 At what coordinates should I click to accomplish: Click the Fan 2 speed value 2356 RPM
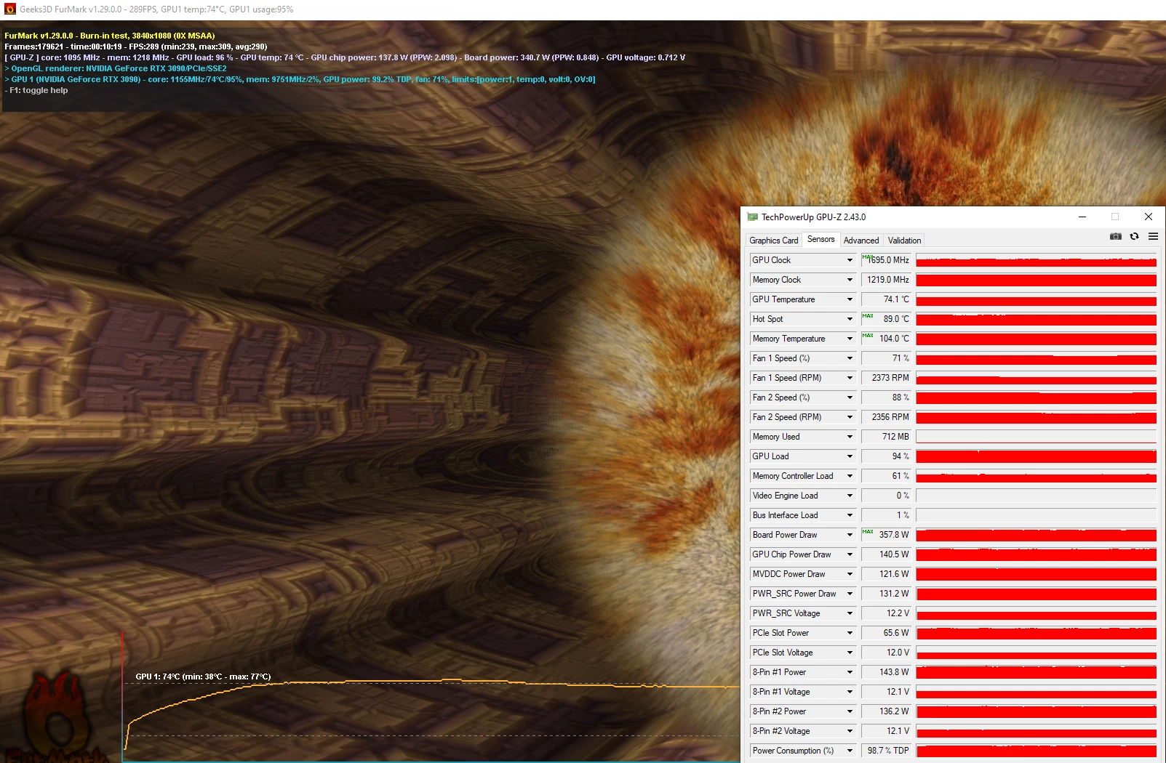[886, 417]
